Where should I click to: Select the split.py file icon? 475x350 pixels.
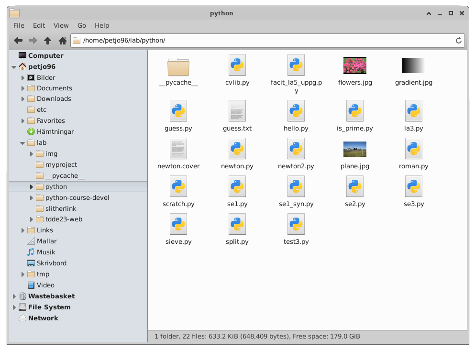click(237, 224)
